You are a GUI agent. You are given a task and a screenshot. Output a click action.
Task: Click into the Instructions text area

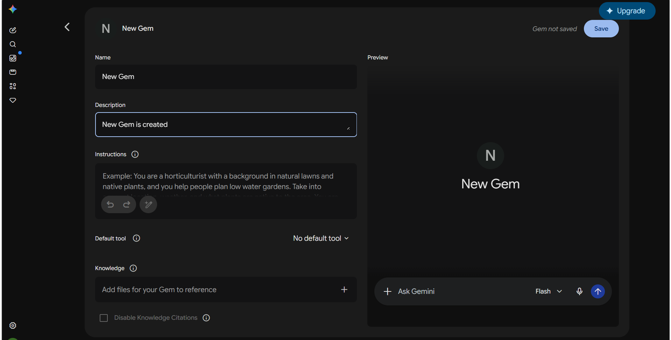coord(226,191)
